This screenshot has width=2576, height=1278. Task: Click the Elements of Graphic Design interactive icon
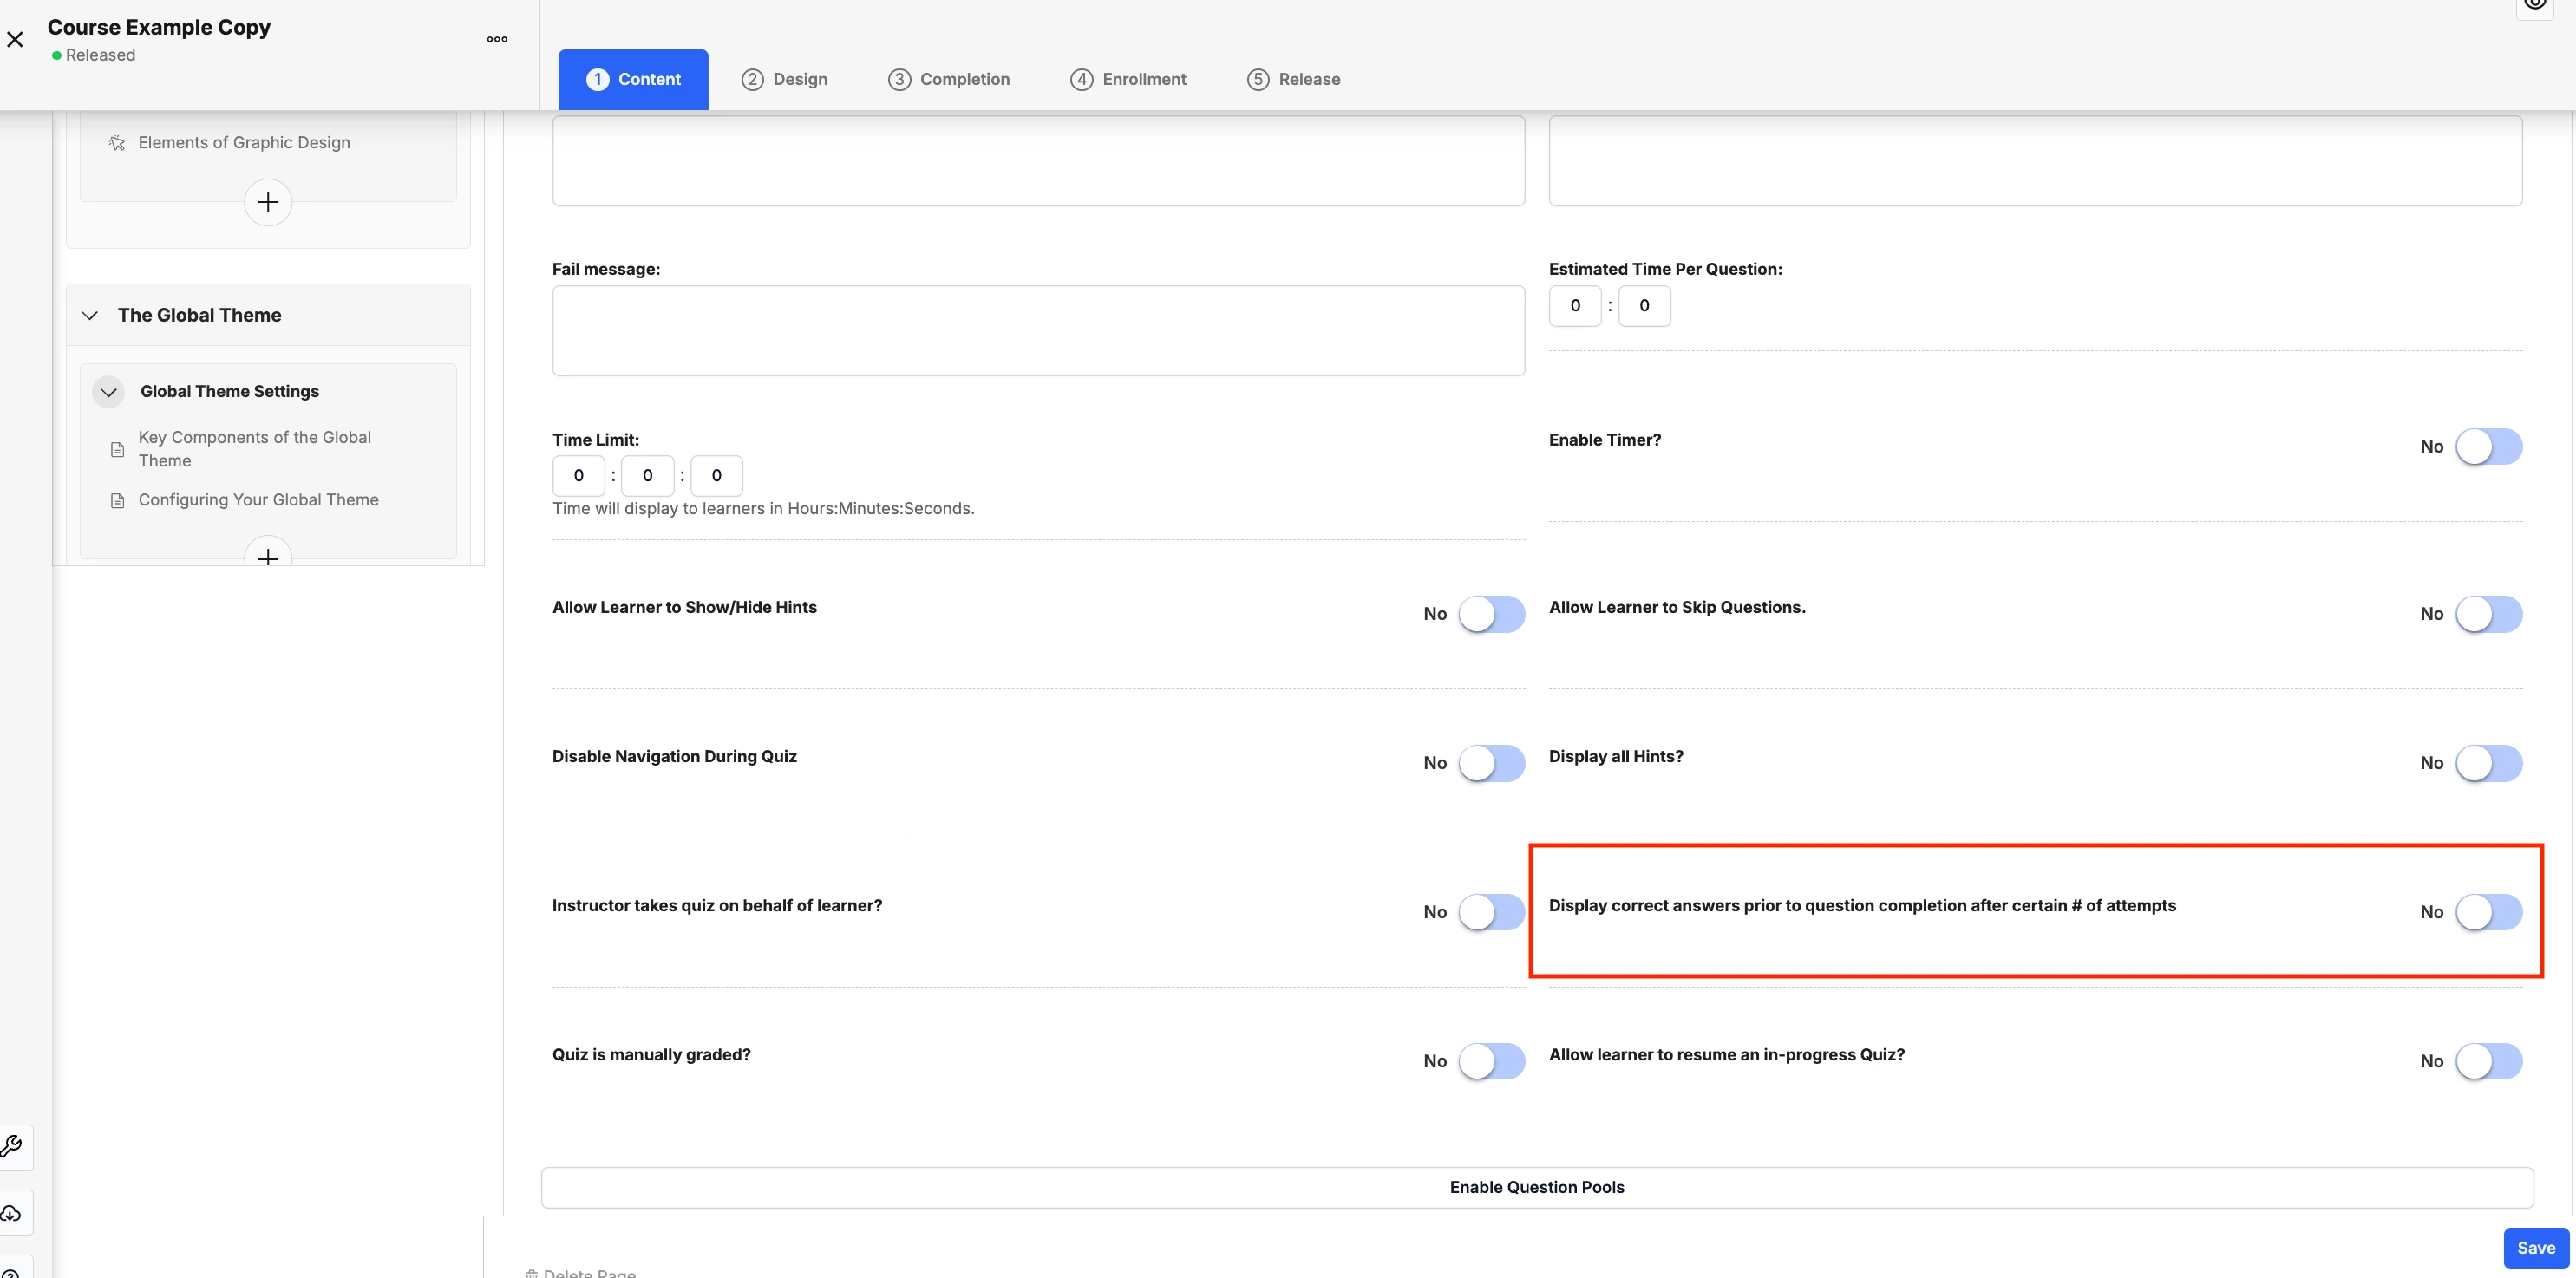(x=117, y=143)
